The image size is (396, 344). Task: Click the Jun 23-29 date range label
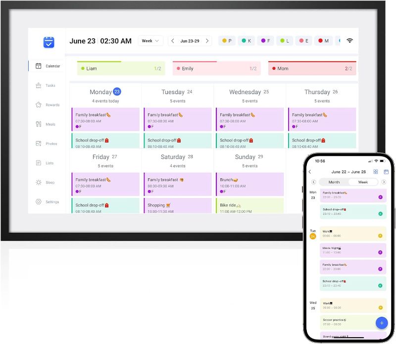pos(190,41)
